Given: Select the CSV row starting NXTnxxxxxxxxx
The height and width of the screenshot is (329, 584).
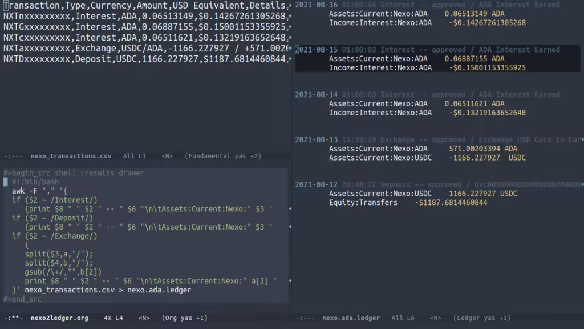Looking at the screenshot, I should (x=144, y=16).
